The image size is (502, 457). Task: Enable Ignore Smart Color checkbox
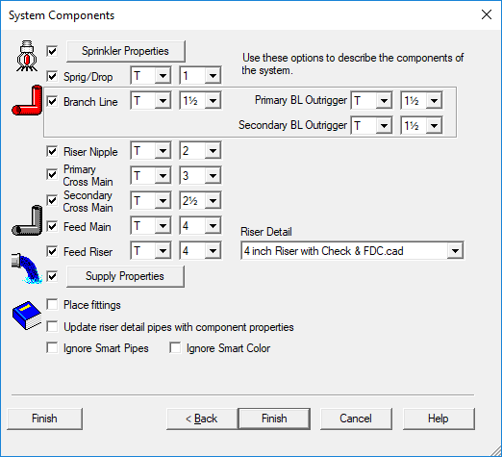175,348
